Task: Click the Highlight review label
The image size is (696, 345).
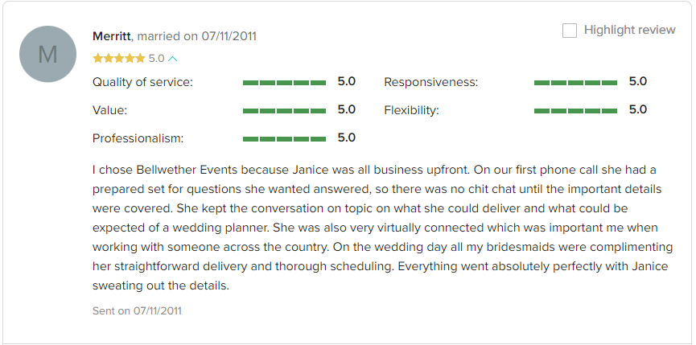Action: coord(629,30)
